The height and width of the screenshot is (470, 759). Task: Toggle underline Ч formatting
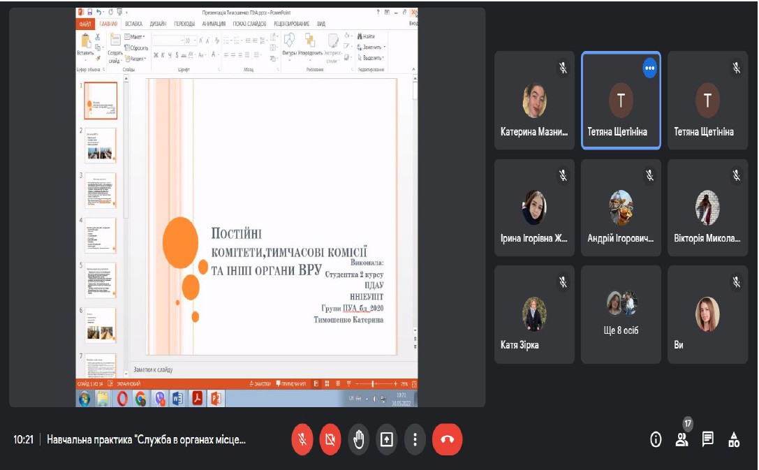(x=170, y=54)
